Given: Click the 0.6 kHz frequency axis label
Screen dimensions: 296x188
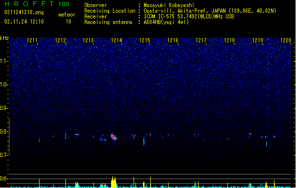Looking at the screenshot, I should tap(4, 179).
